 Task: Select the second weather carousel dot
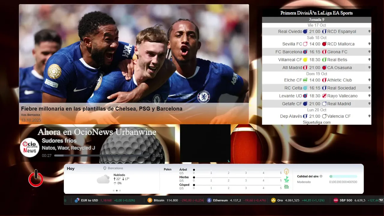117,190
